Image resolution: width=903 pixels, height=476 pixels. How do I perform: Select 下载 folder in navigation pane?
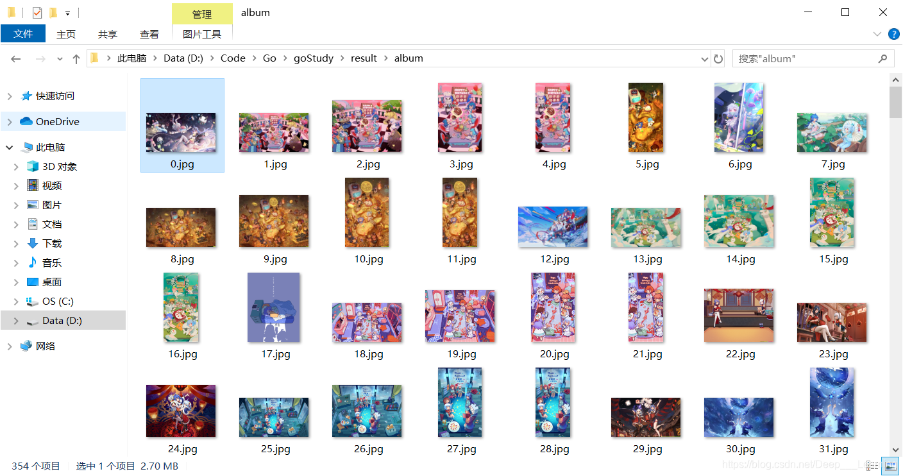52,243
